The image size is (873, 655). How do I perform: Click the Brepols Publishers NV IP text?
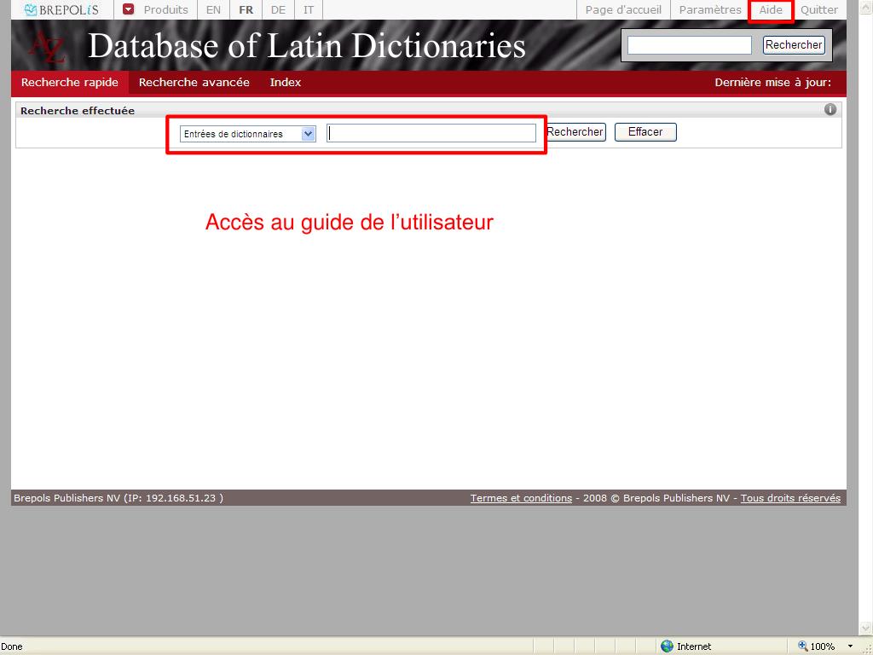point(119,498)
